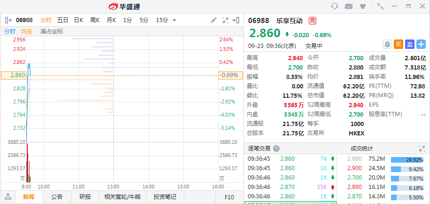The height and width of the screenshot is (204, 430).
Task: Switch to 日K chart
Action: click(78, 20)
